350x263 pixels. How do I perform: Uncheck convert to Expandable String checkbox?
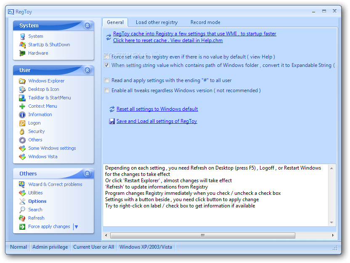[107, 65]
